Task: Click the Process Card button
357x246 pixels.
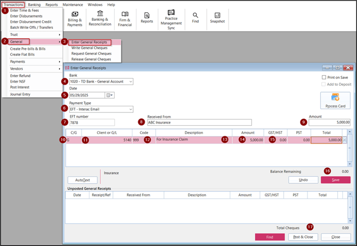Action: point(335,100)
